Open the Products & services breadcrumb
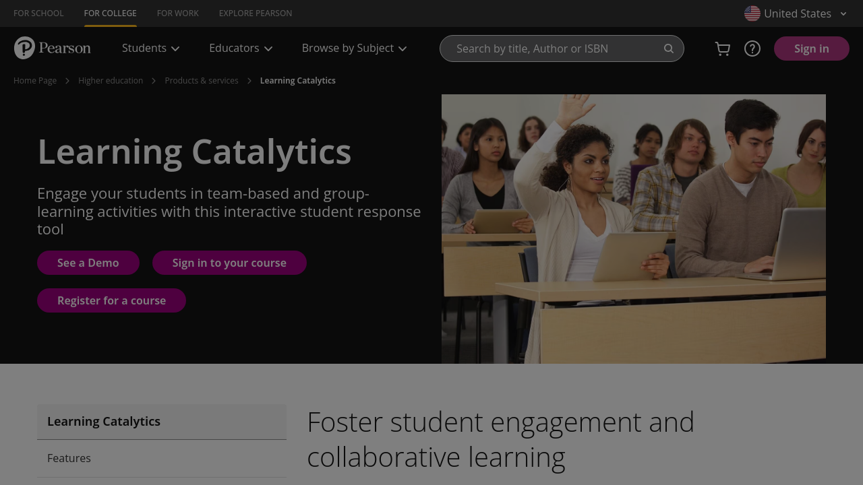This screenshot has width=863, height=485. (202, 81)
